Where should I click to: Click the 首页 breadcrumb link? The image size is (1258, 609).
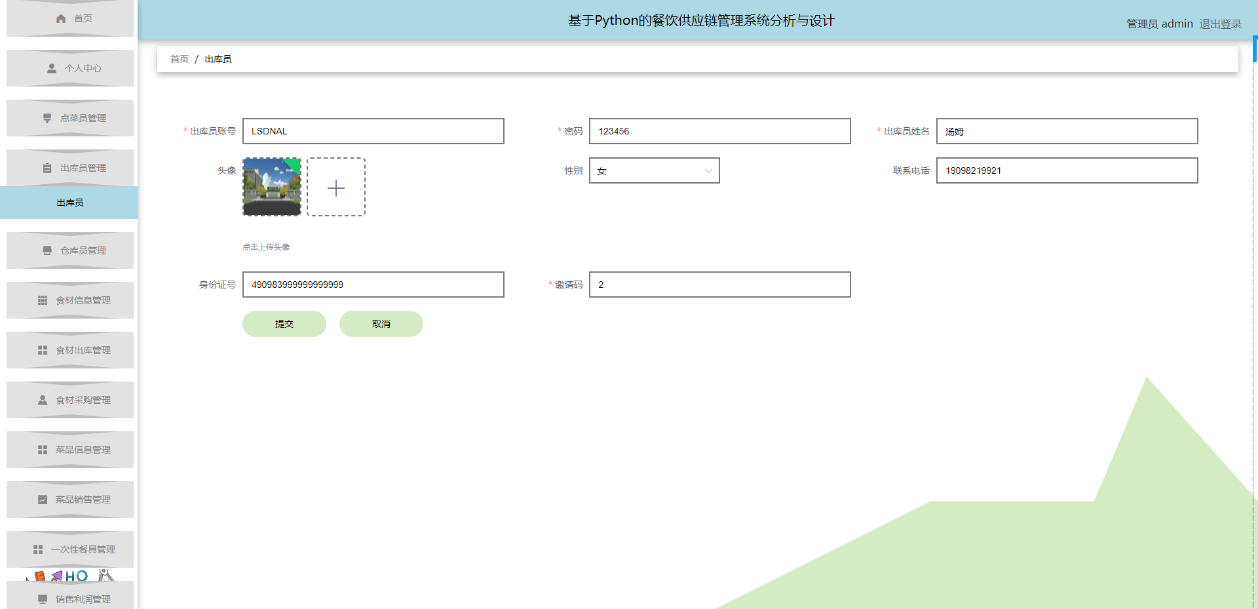(180, 59)
